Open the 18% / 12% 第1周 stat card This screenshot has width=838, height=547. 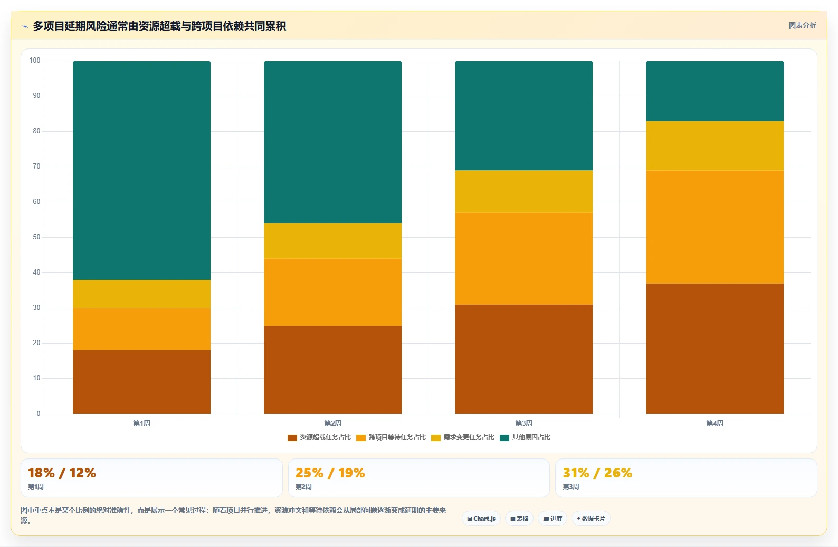click(151, 478)
